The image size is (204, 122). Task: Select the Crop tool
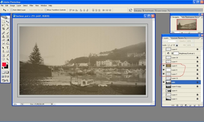[x=3, y=29]
